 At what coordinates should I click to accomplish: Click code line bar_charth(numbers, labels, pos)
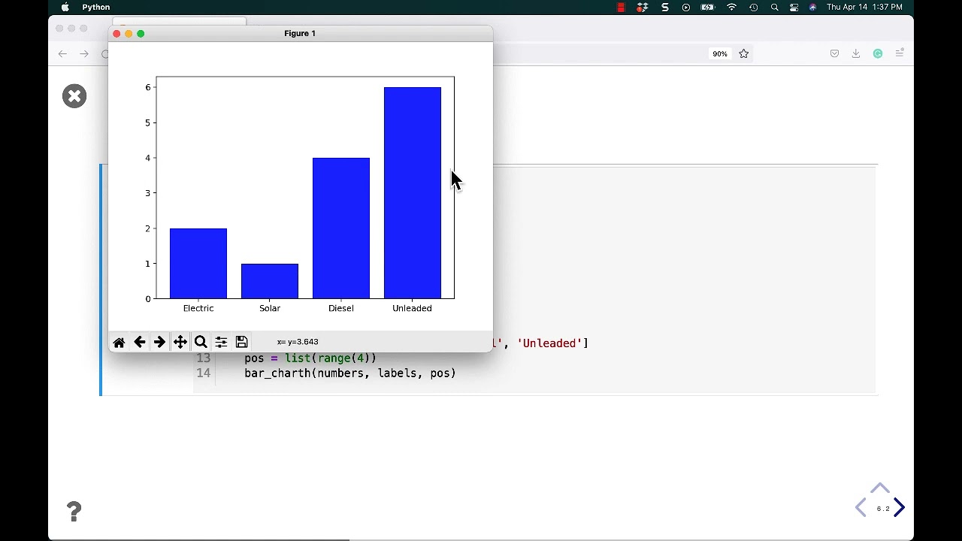click(350, 373)
